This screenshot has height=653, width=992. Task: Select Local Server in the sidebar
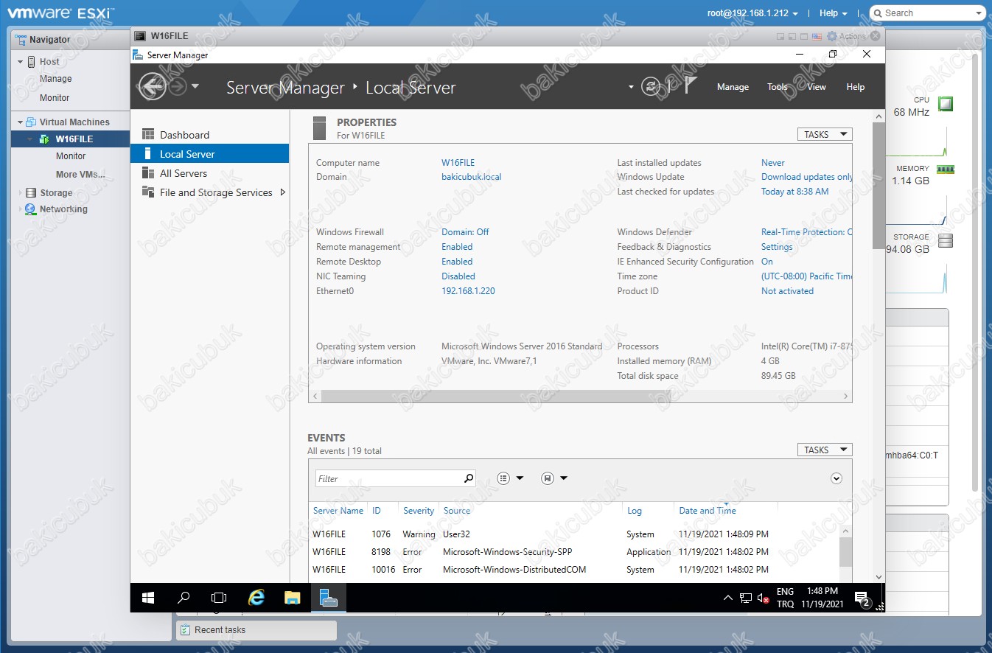[x=209, y=154]
